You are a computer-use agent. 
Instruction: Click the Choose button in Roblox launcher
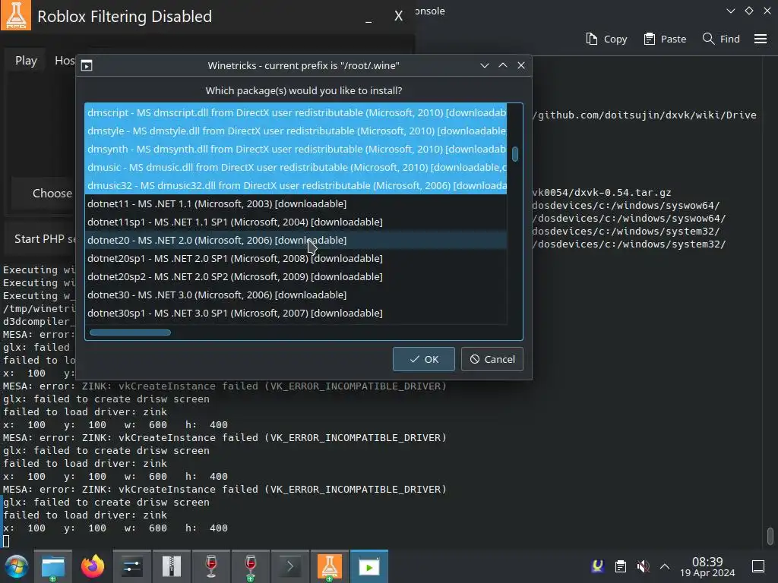45,194
